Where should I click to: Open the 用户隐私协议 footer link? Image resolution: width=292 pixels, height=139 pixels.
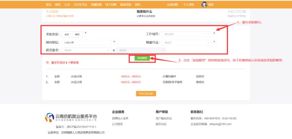click(x=164, y=118)
